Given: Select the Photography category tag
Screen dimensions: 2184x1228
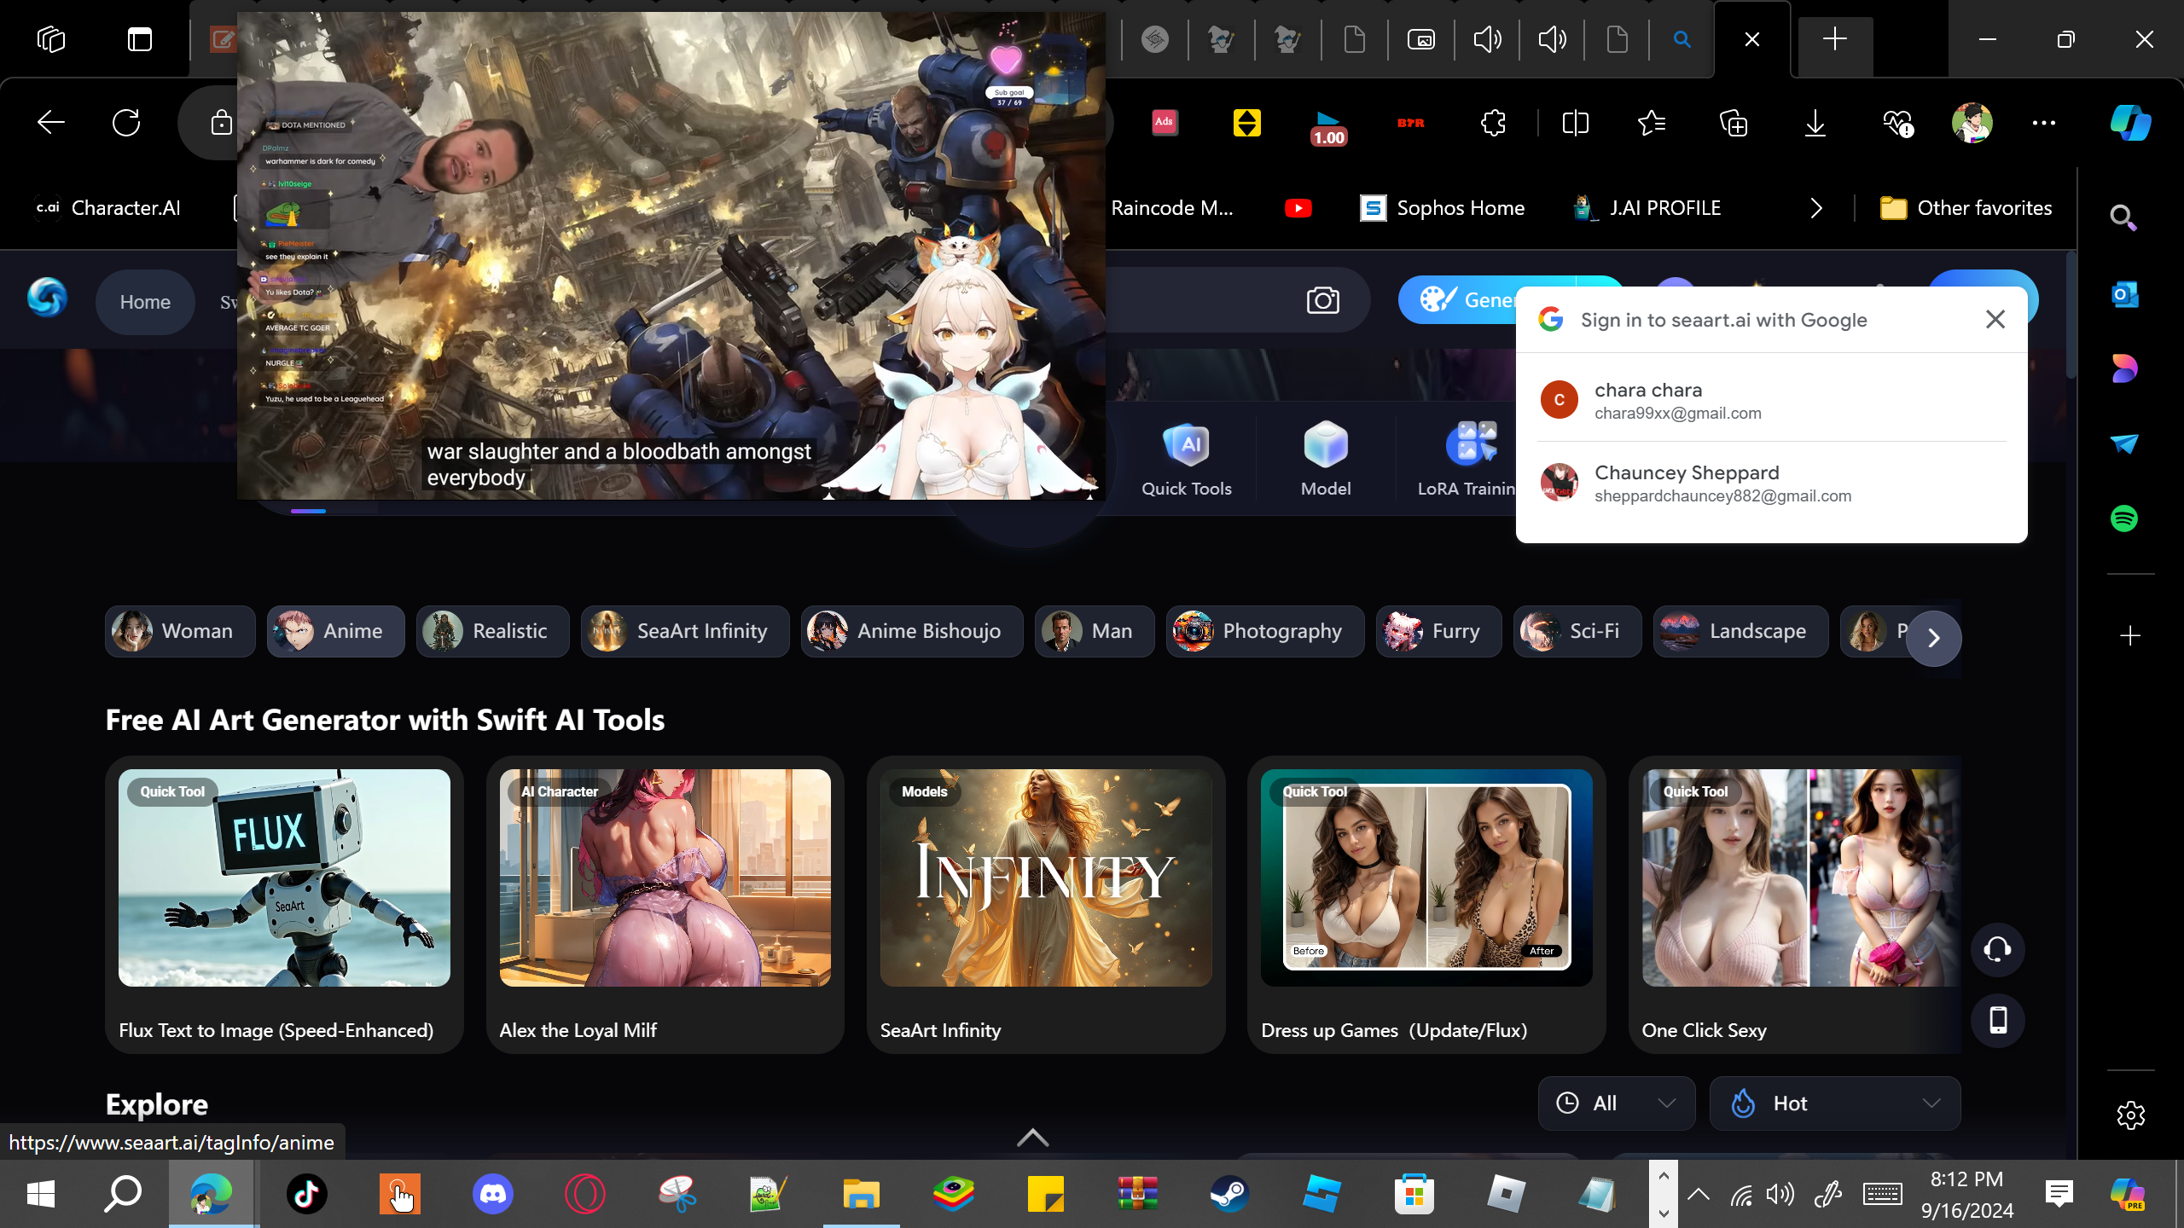Looking at the screenshot, I should click(1265, 631).
